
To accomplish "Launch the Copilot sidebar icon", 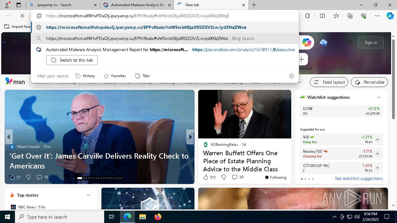I will 390,16.
